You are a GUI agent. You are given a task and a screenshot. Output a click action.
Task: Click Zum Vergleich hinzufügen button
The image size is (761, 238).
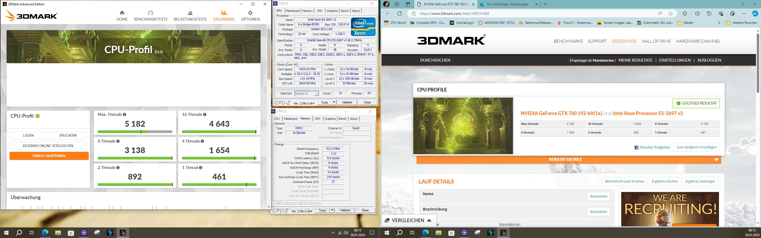click(696, 147)
